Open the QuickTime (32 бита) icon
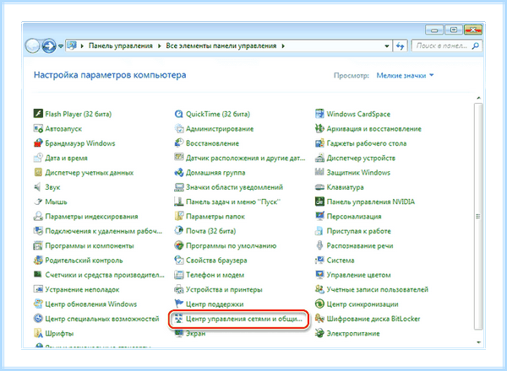 (x=179, y=114)
